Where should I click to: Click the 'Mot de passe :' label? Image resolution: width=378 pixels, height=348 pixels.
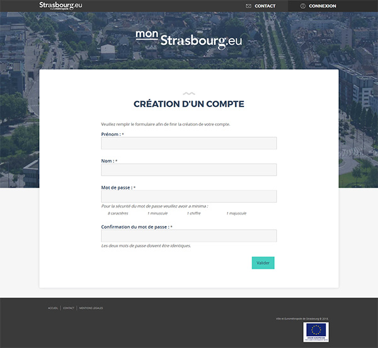point(117,188)
